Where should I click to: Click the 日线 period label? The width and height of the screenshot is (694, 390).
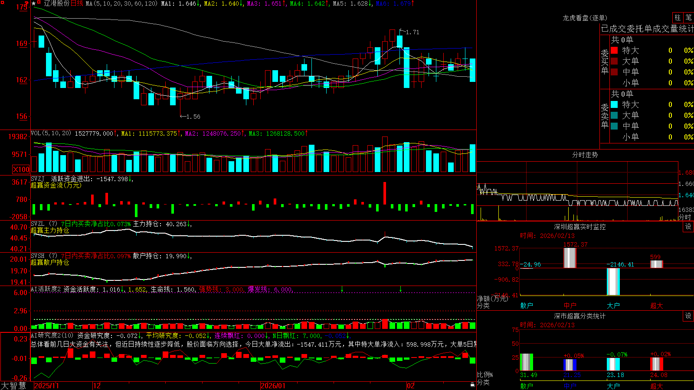(x=77, y=3)
